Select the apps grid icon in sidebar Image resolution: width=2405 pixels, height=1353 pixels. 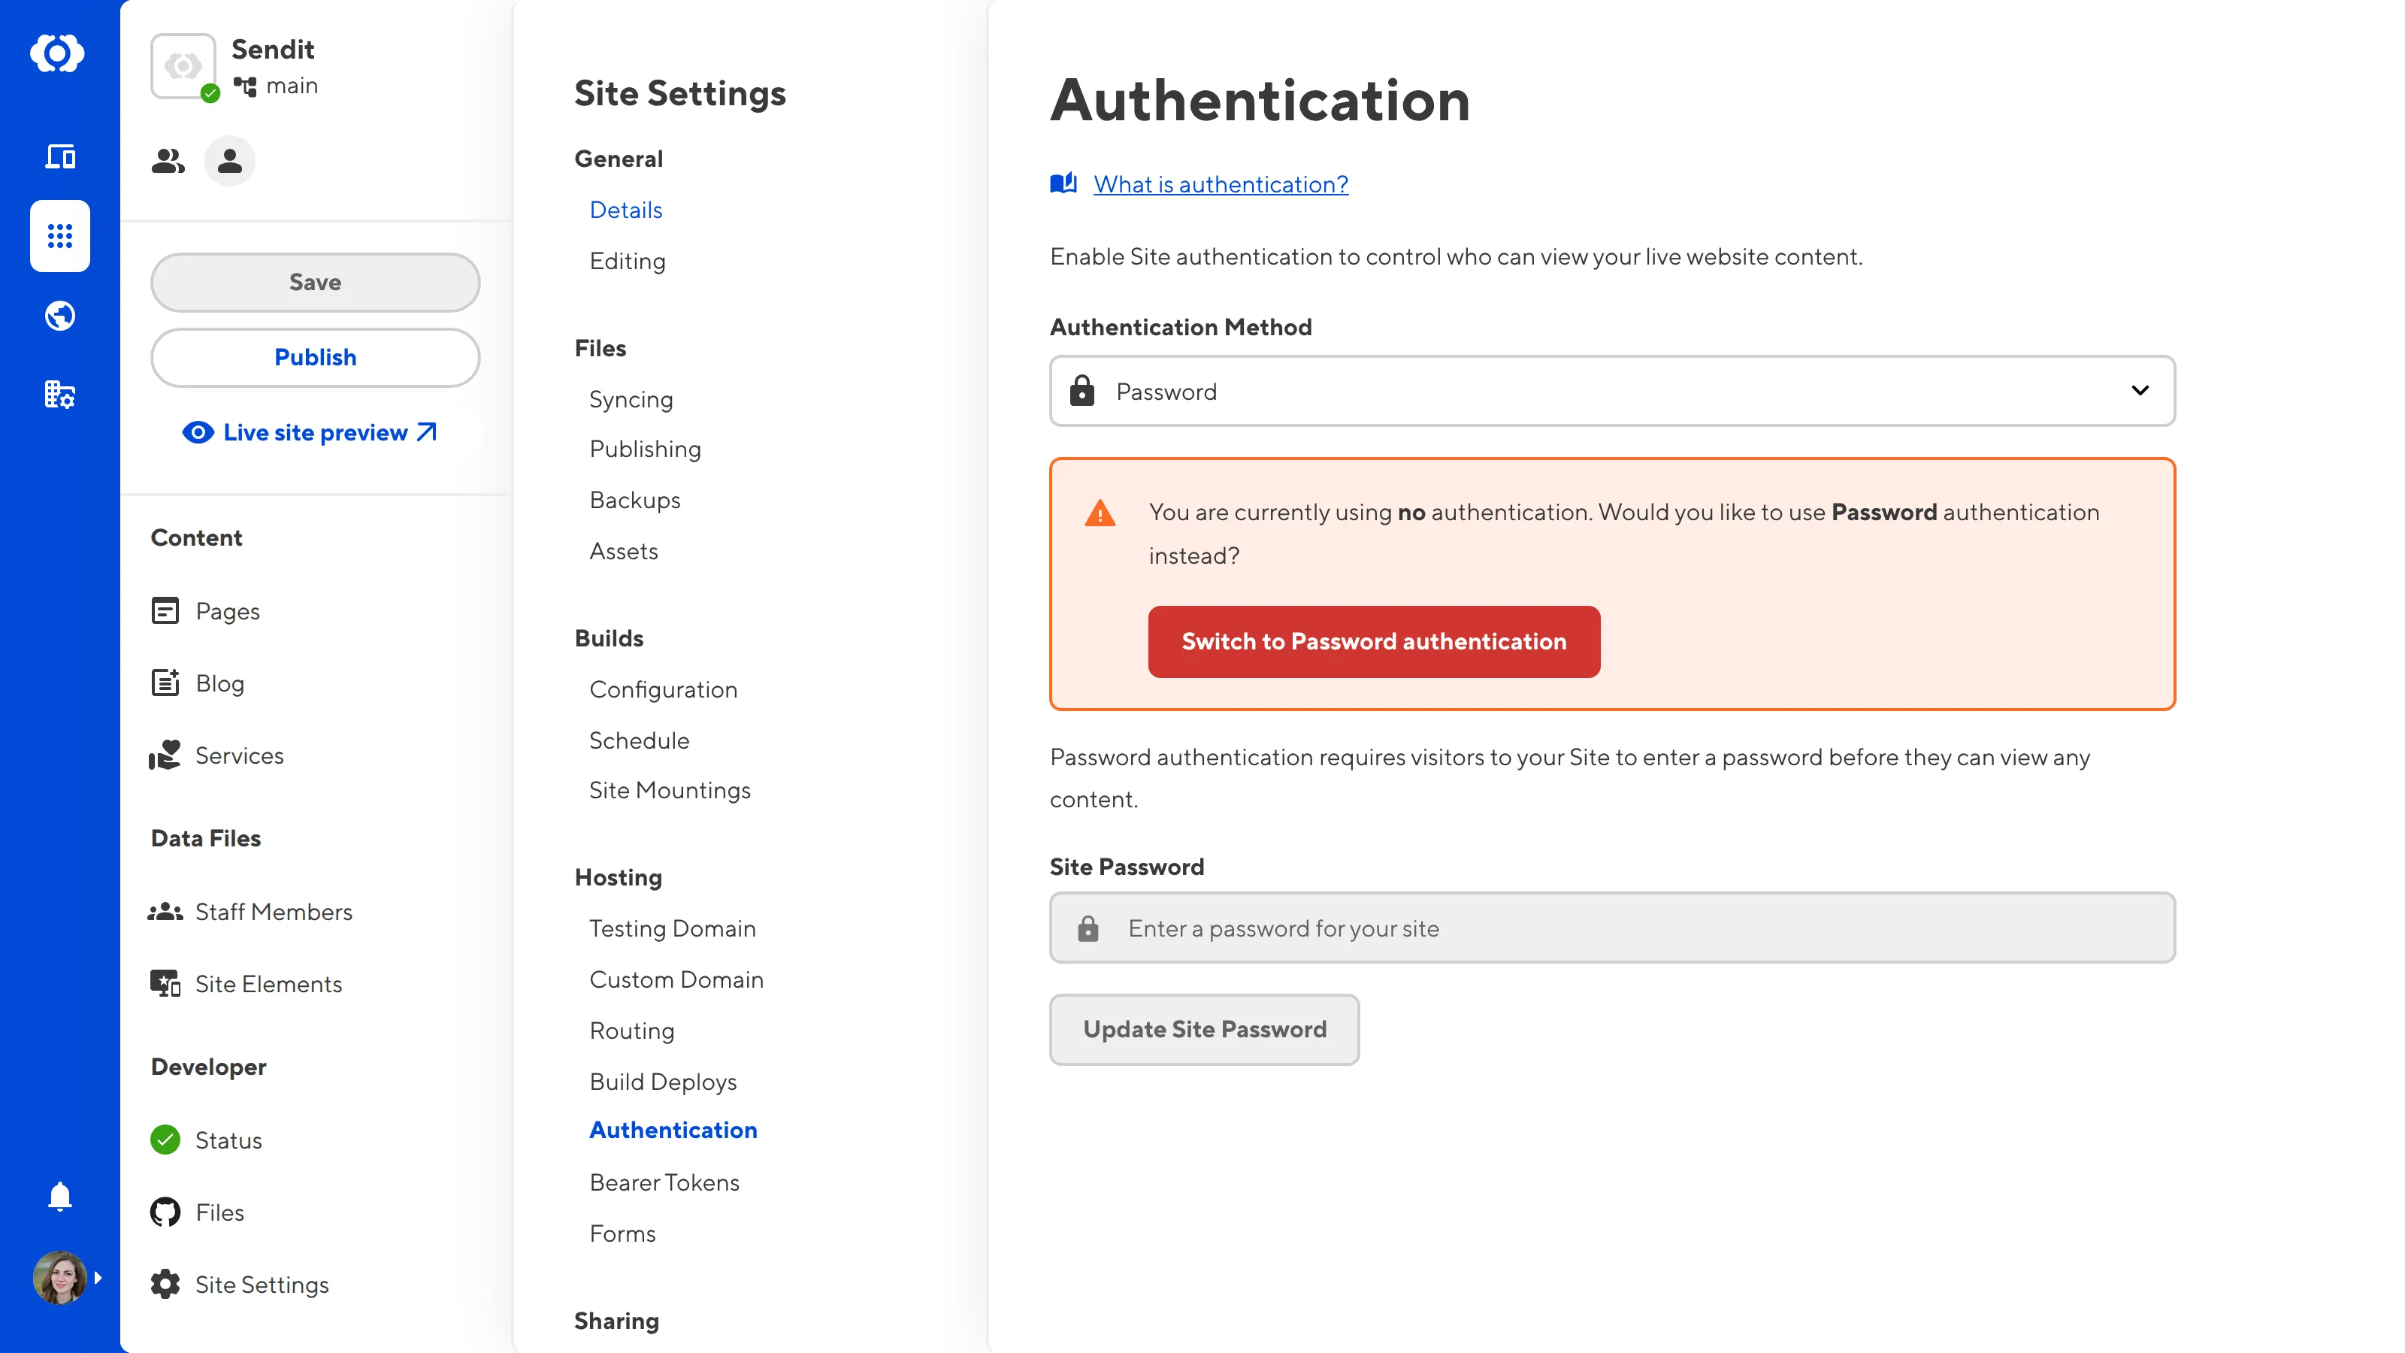pyautogui.click(x=60, y=236)
